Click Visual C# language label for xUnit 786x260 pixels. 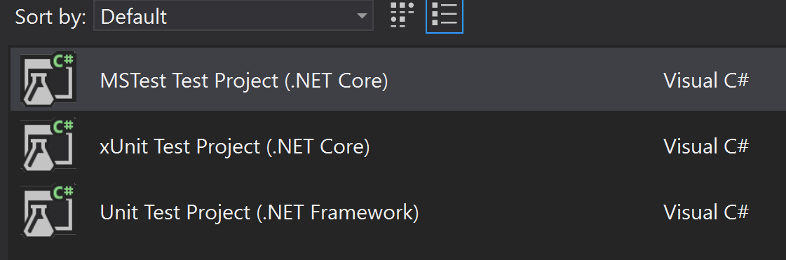706,146
